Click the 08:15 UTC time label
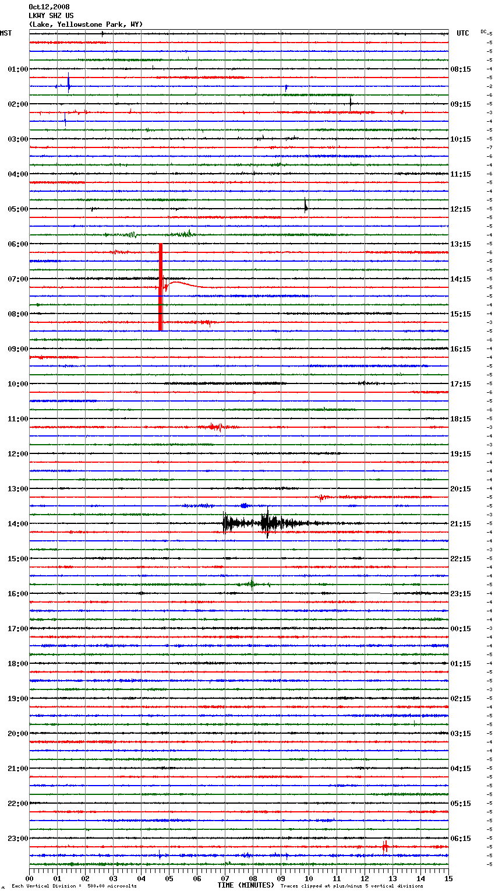This screenshot has height=894, width=495. click(x=461, y=69)
